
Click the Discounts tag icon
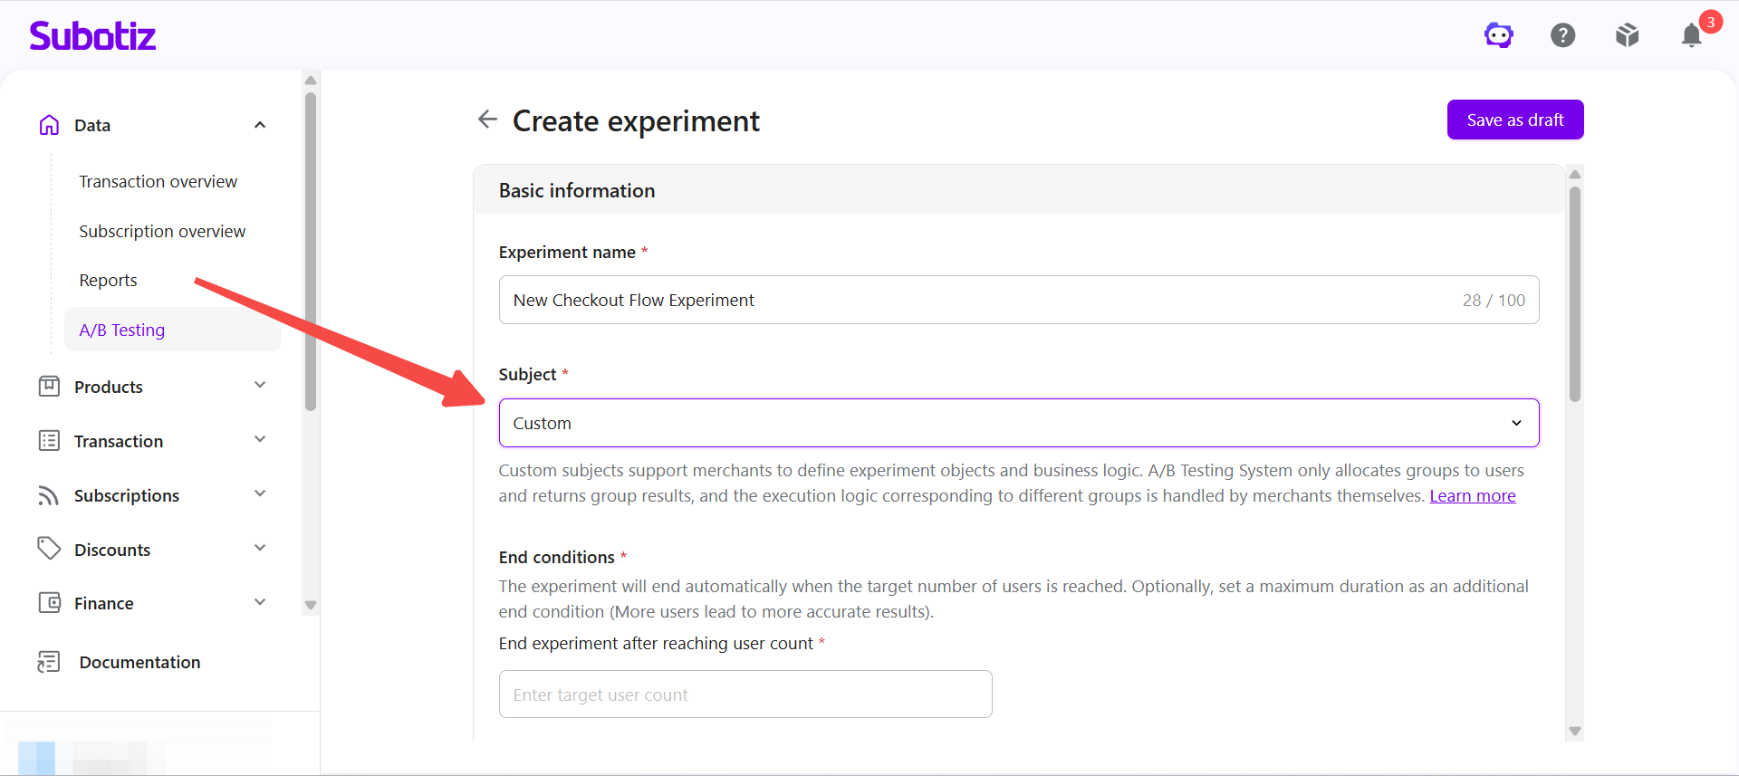pos(49,549)
